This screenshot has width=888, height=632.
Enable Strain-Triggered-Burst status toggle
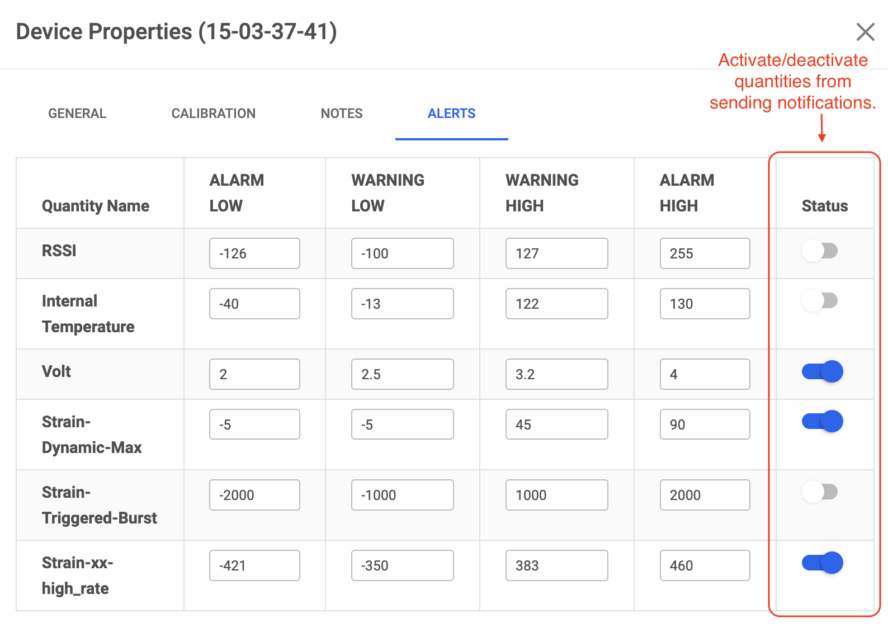820,492
